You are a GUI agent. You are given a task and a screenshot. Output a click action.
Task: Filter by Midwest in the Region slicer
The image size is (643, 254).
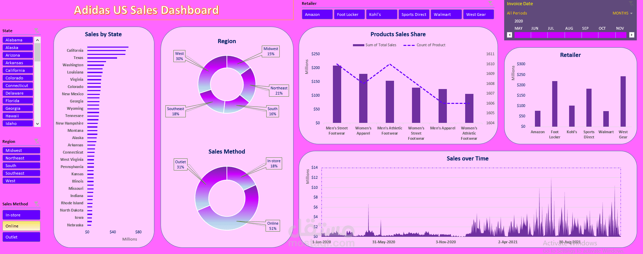[21, 150]
